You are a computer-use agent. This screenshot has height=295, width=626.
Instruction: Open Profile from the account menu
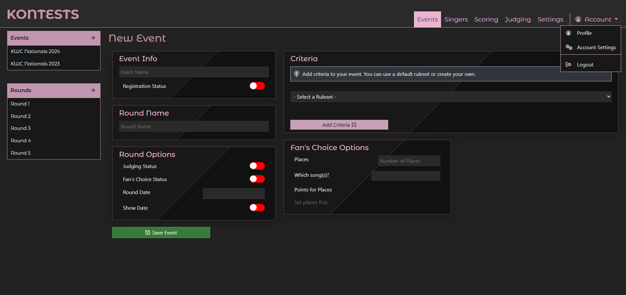tap(591, 33)
